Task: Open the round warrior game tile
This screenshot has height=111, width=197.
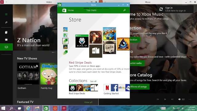Action: click(x=96, y=37)
